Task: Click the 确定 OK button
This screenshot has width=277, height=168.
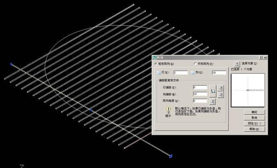Action: coord(254,112)
